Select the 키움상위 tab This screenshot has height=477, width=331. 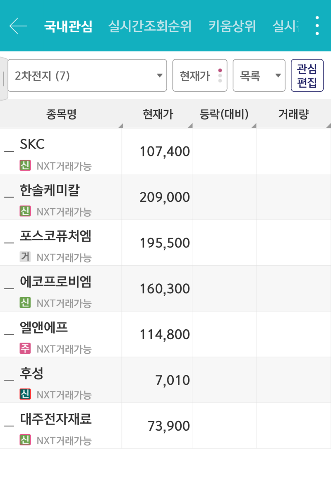click(x=233, y=26)
